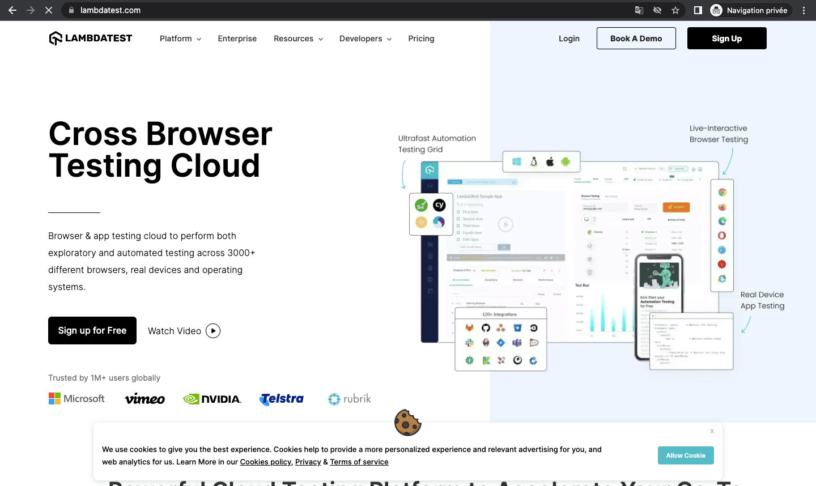Click the "Real Device App Testing" label
816x486 pixels.
click(762, 300)
